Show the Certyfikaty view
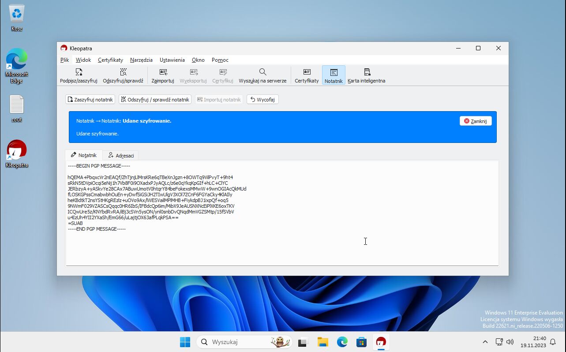566x352 pixels. (x=307, y=75)
